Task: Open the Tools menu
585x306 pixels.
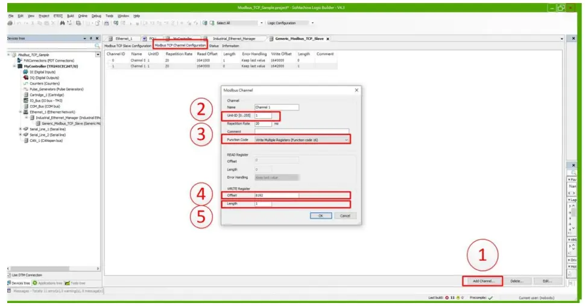Action: coord(109,16)
